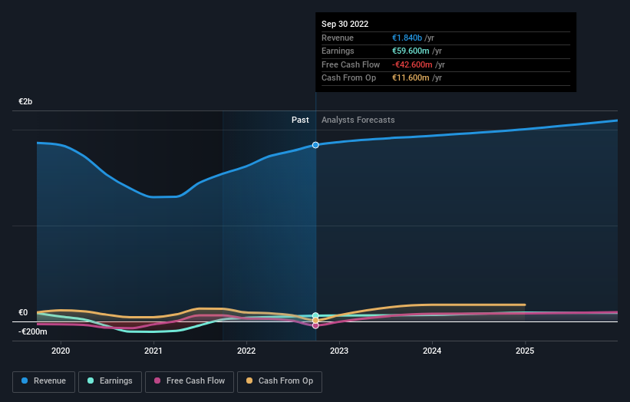Click the Analysts Forecasts label
This screenshot has height=402, width=630.
pos(358,120)
